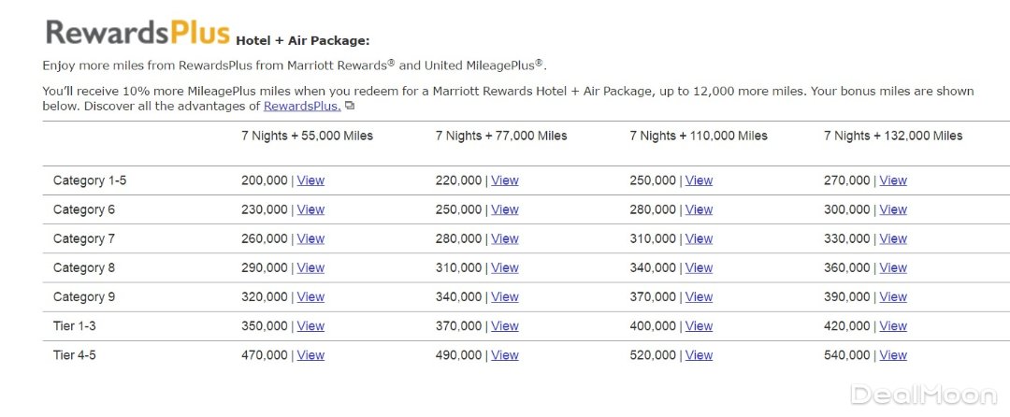View Category 9 package for 320,000 points

click(x=310, y=296)
